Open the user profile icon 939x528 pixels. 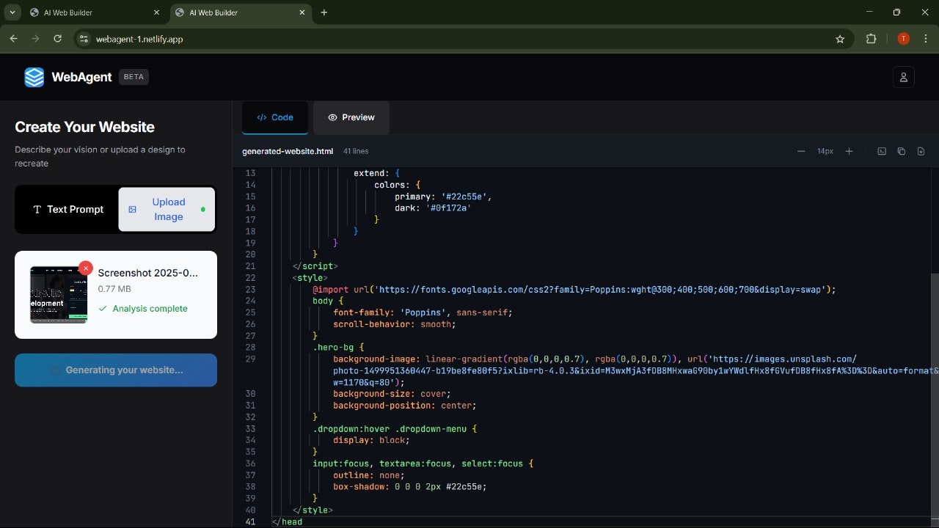point(903,77)
